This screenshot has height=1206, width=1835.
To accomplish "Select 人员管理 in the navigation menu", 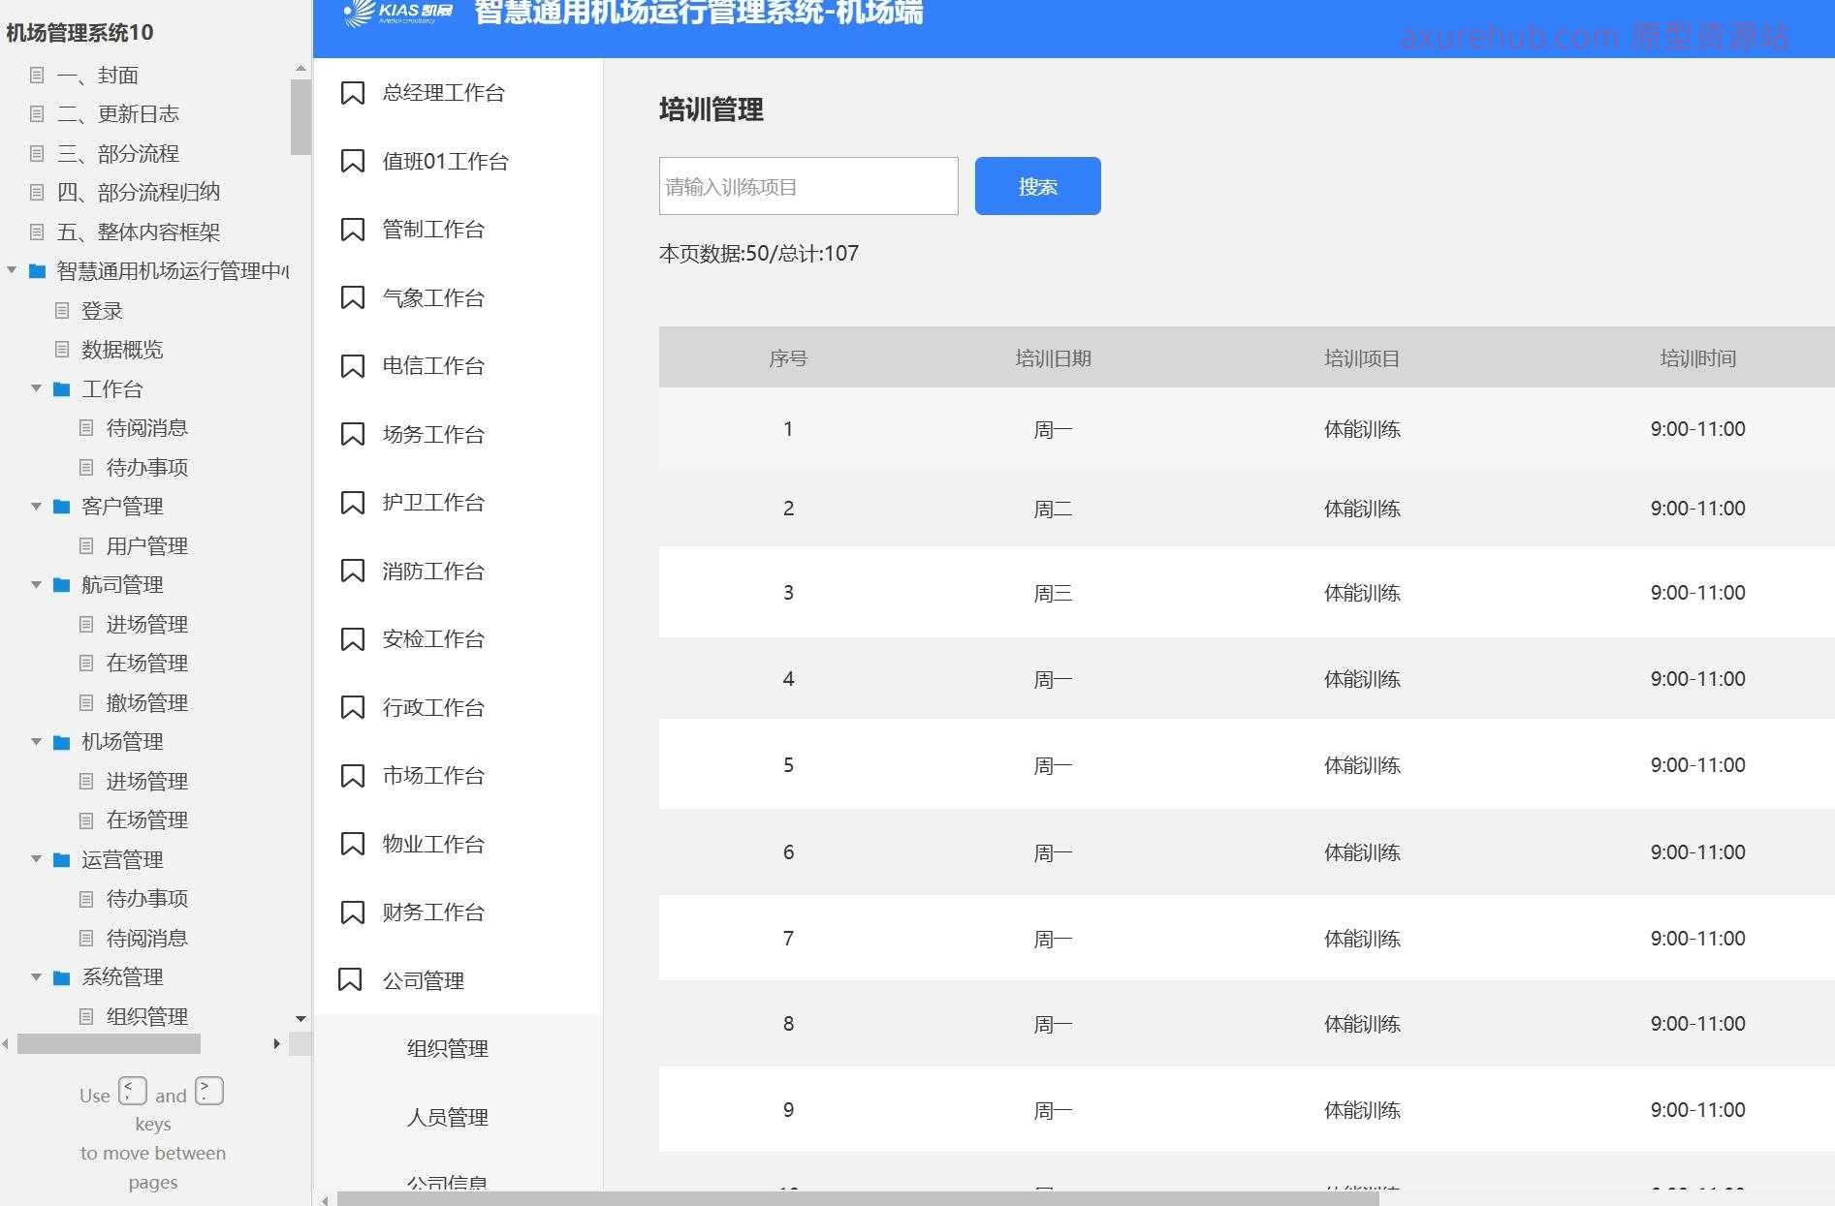I will pos(447,1116).
